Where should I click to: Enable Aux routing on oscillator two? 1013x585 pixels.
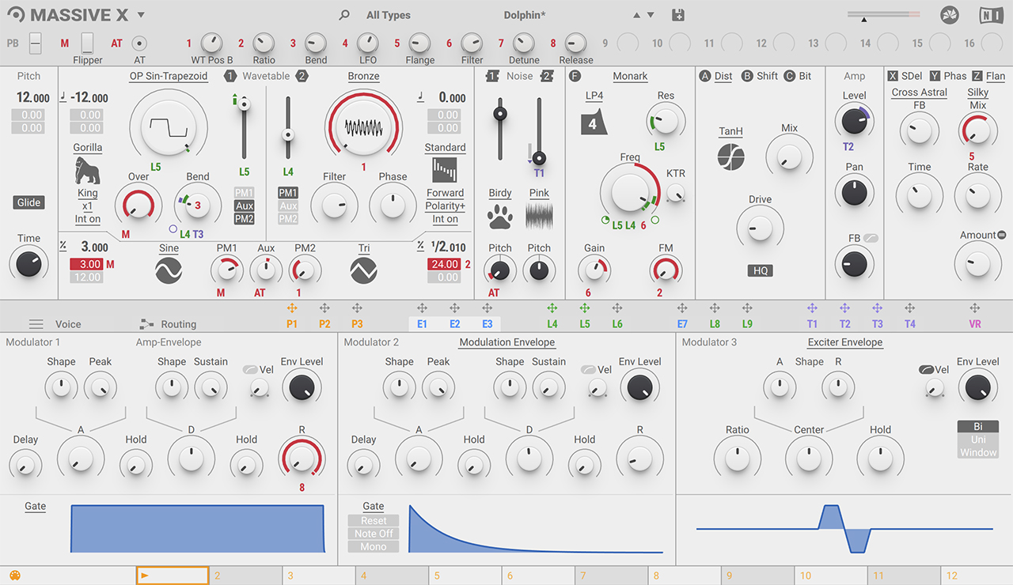click(288, 206)
